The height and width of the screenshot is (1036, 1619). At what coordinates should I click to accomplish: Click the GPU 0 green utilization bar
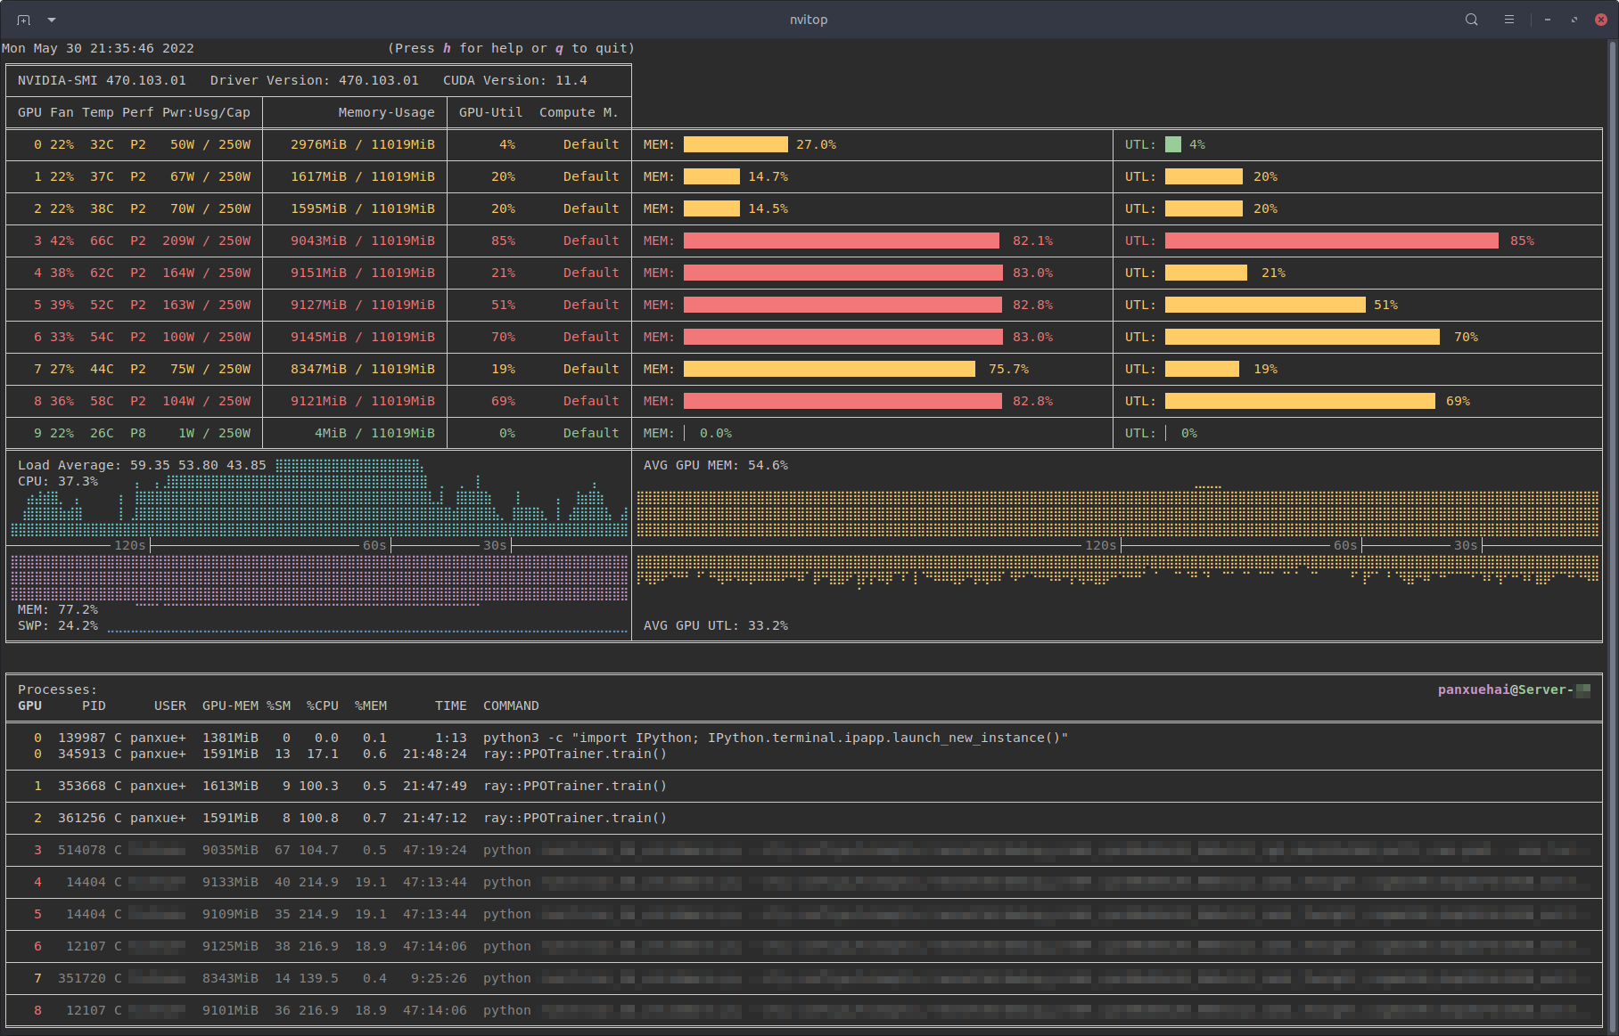click(x=1173, y=144)
